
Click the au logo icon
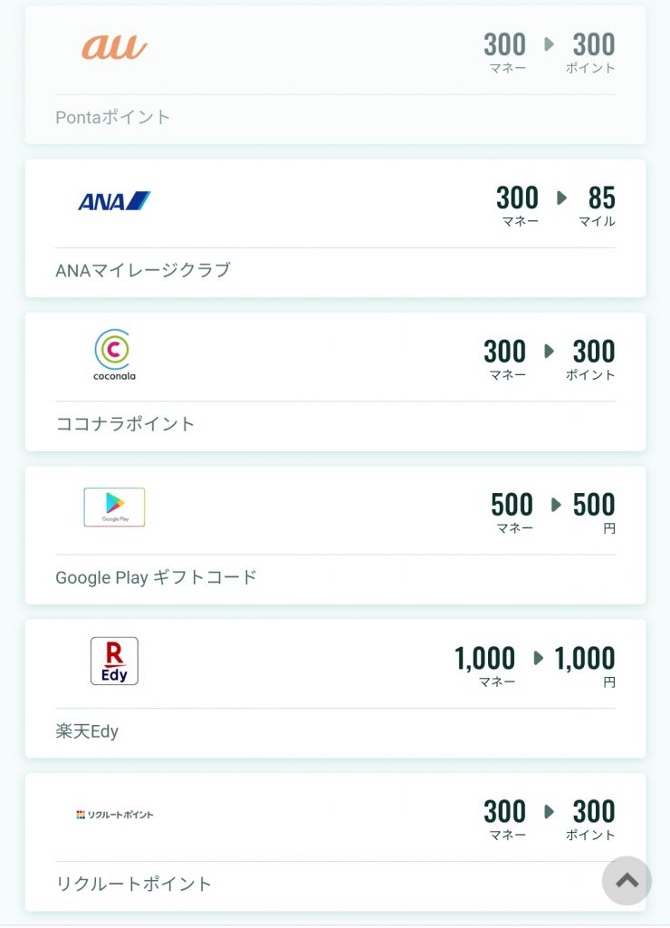pos(114,47)
